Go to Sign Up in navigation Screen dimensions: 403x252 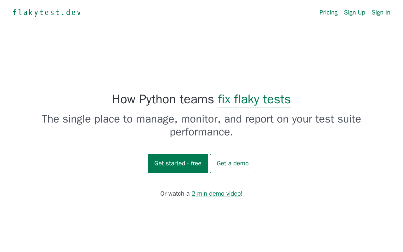[355, 13]
